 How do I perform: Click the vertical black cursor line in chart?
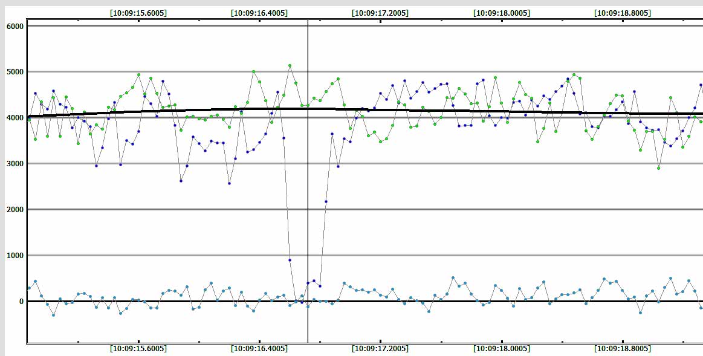[x=308, y=181]
